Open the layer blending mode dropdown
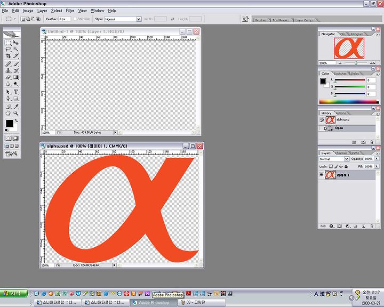This screenshot has height=307, width=384. coord(346,159)
